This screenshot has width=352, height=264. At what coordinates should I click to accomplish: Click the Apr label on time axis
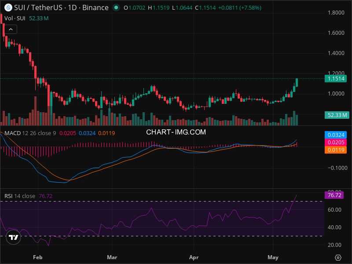pos(194,257)
